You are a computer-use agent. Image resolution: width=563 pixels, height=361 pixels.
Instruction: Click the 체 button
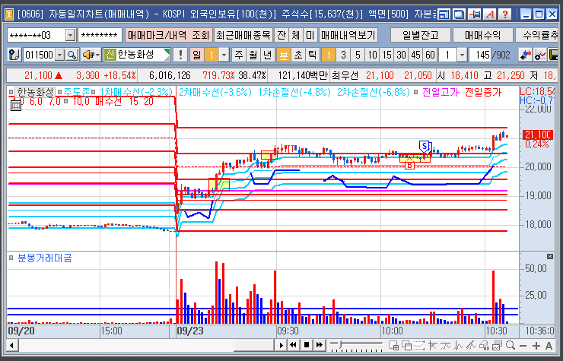coord(295,35)
